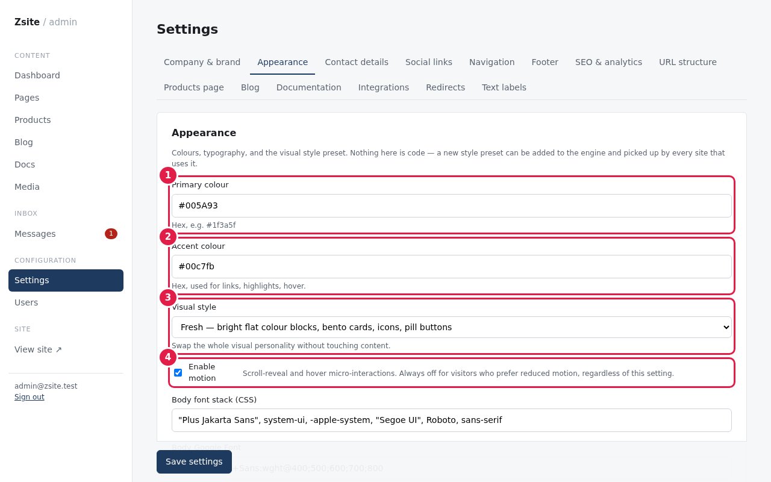Go to Dashboard in the sidebar

66,75
